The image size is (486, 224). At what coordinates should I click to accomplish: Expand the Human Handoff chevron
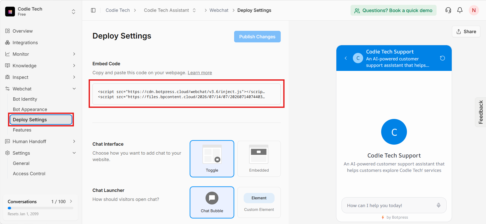point(74,141)
